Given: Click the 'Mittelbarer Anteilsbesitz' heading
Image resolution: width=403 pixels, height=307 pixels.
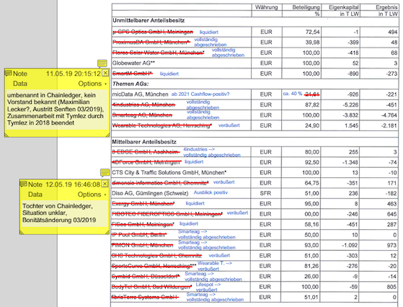Looking at the screenshot, I should coord(144,142).
